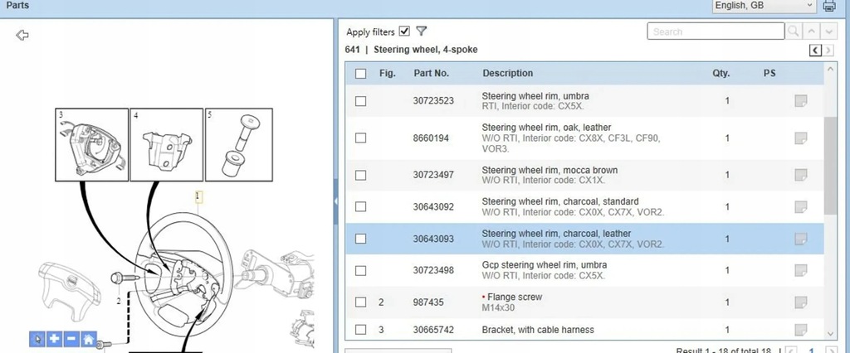Select row Gcp steering wheel rim, umbra

(584, 271)
